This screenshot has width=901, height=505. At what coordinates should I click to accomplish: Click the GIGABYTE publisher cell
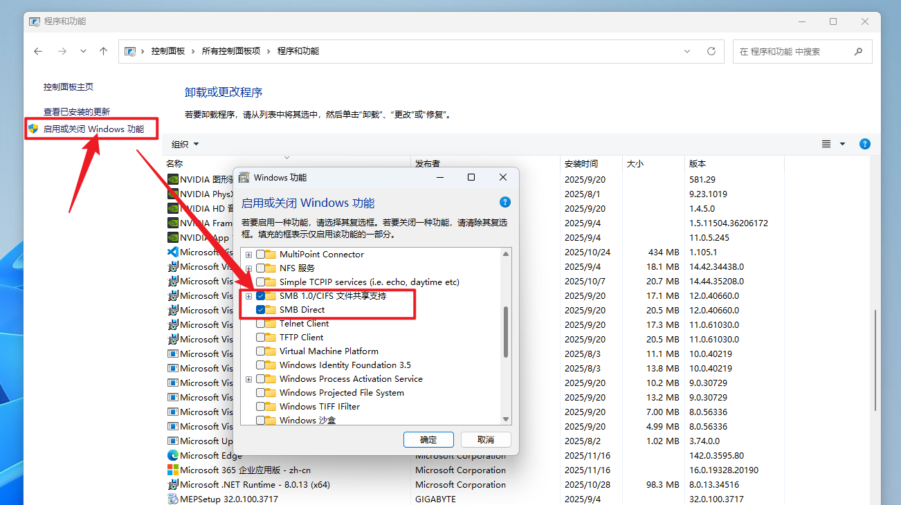[x=436, y=499]
